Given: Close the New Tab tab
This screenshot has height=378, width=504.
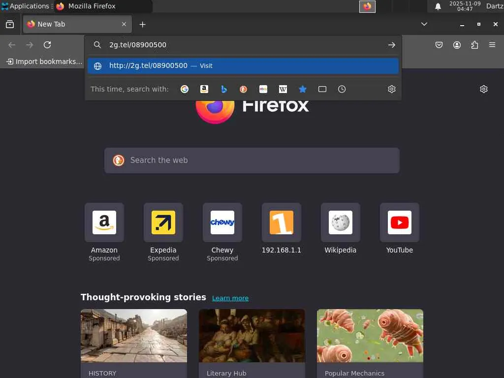Looking at the screenshot, I should coord(124,24).
